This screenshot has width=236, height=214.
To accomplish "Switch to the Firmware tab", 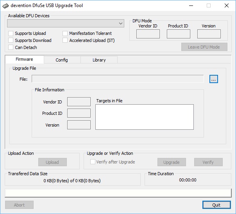I will [24, 59].
